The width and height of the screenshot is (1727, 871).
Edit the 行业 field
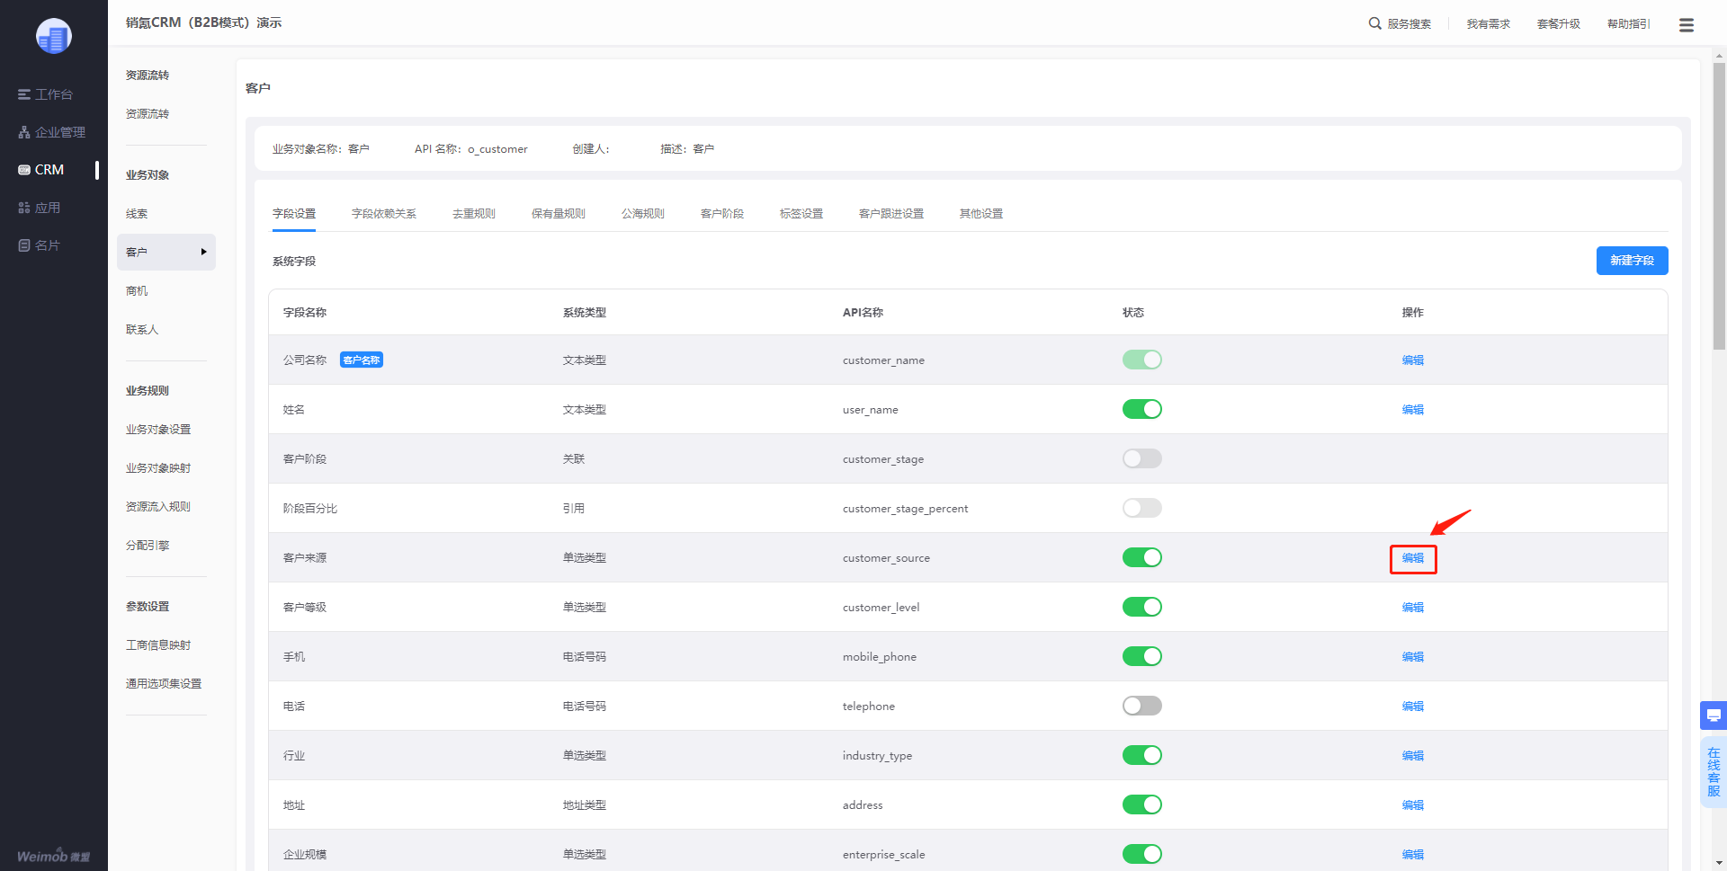pyautogui.click(x=1413, y=756)
